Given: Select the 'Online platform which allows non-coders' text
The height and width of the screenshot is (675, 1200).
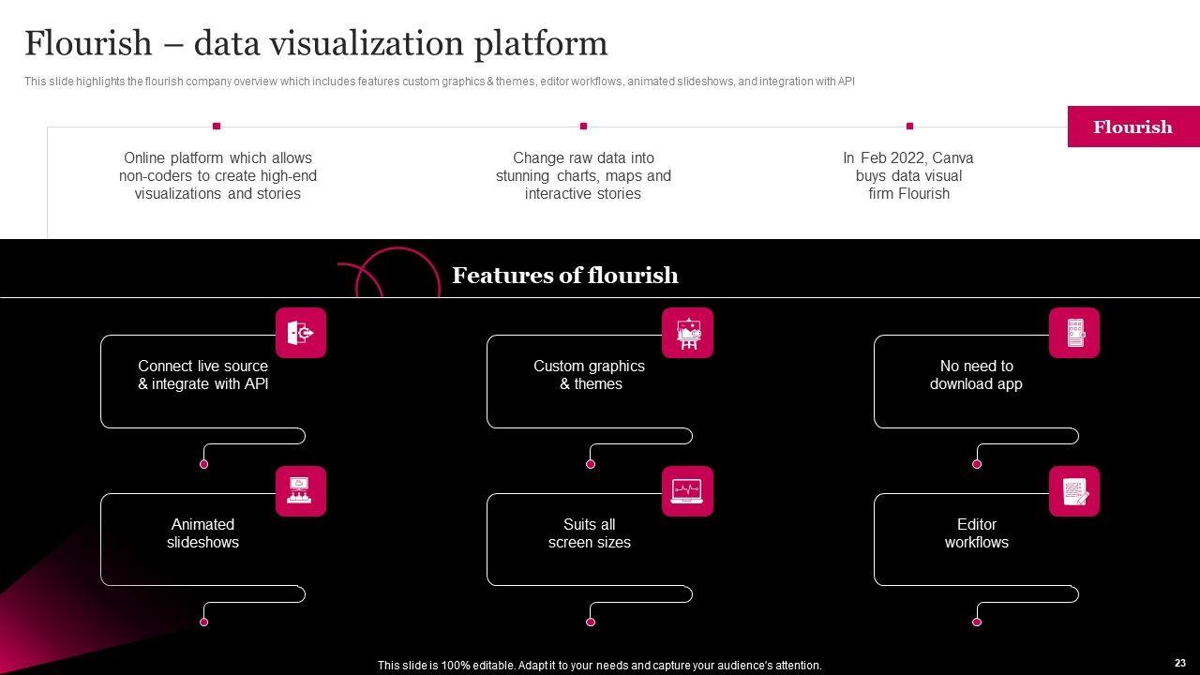Looking at the screenshot, I should [x=217, y=175].
